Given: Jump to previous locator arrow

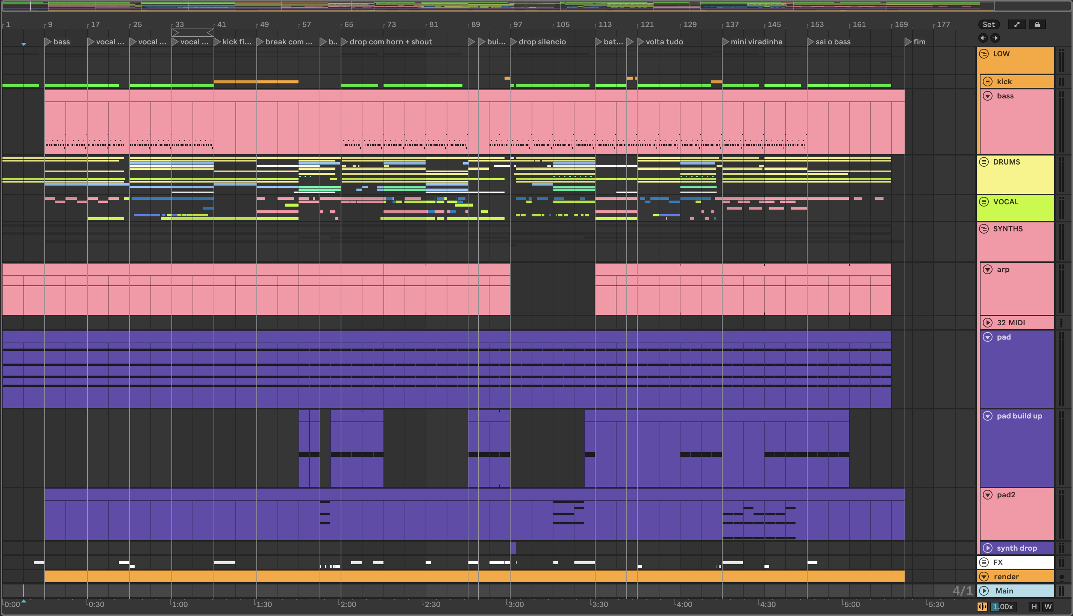Looking at the screenshot, I should [983, 38].
